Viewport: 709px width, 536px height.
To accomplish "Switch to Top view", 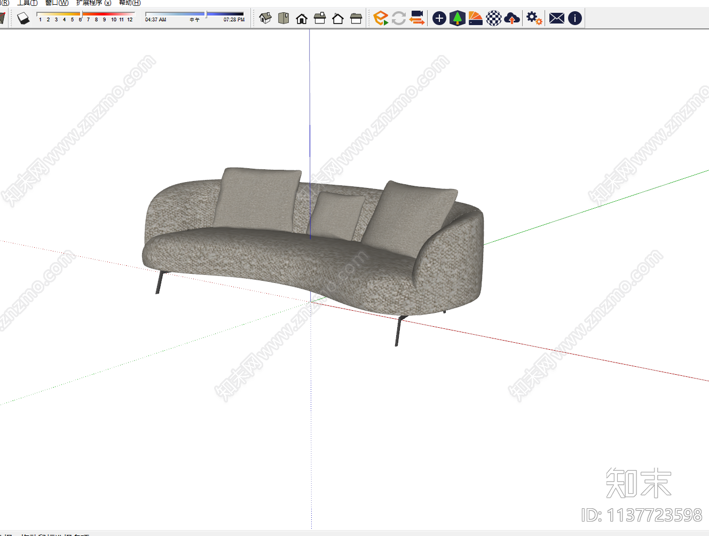I will 283,19.
